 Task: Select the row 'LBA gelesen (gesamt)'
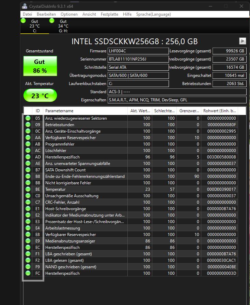pos(130,260)
